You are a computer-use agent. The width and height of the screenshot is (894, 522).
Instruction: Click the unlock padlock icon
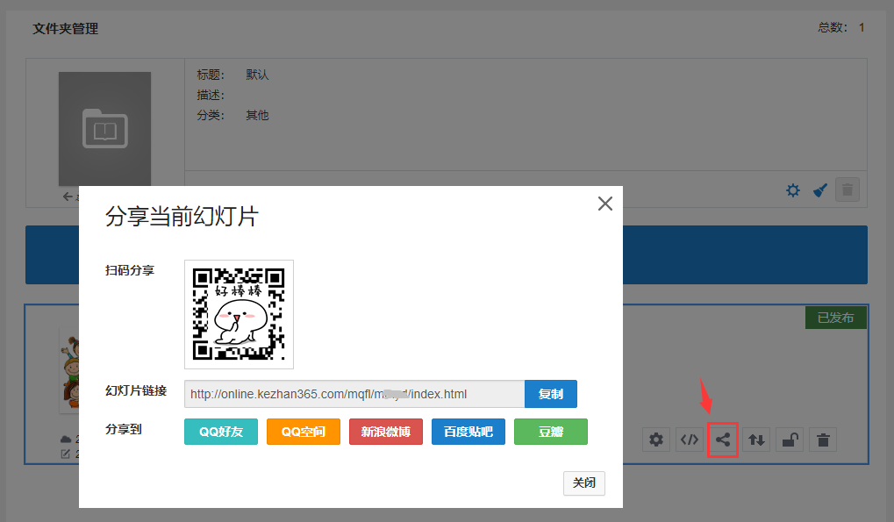[790, 440]
